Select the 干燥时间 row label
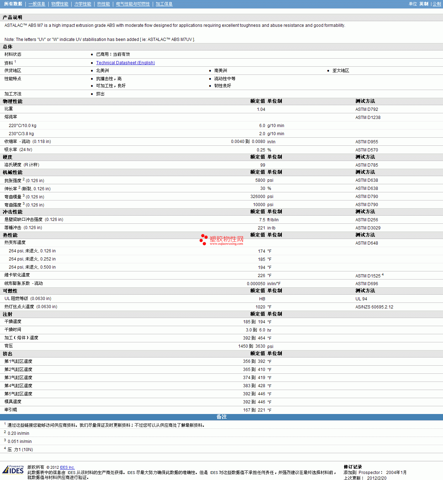 coord(13,330)
